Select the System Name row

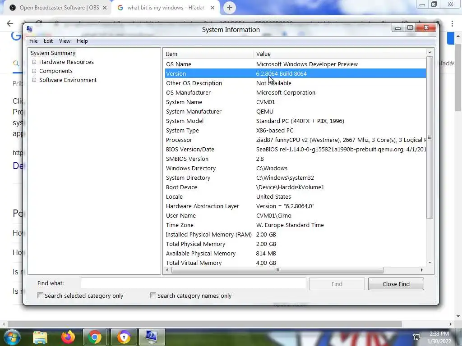point(295,102)
